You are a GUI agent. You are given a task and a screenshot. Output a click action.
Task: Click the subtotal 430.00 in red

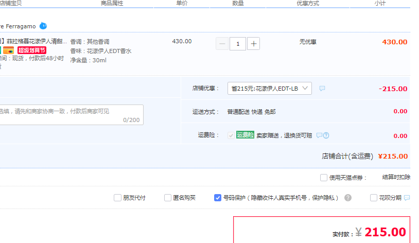(x=395, y=42)
